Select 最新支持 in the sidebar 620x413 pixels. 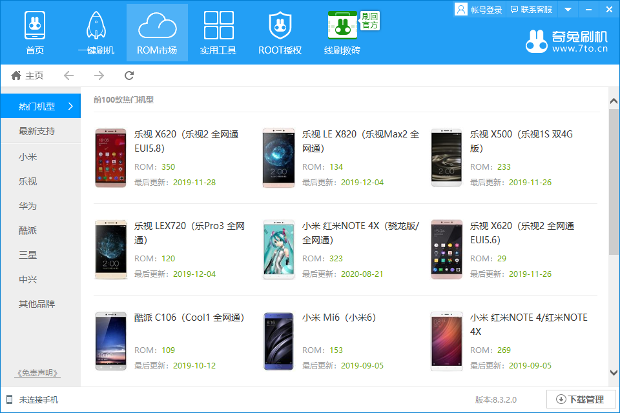click(x=40, y=131)
